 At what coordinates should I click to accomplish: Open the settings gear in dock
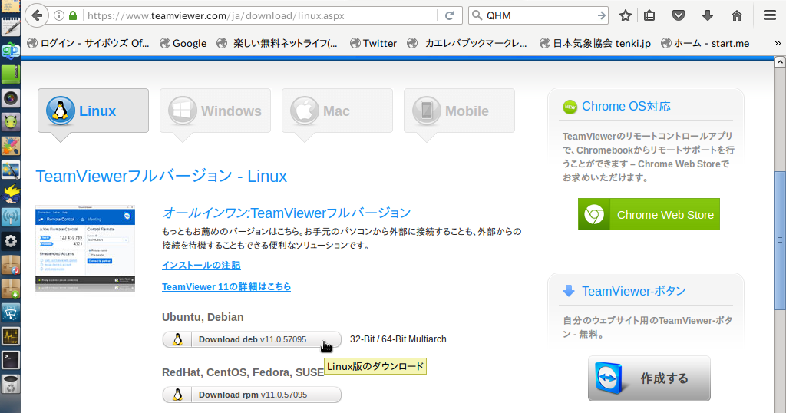tap(11, 241)
